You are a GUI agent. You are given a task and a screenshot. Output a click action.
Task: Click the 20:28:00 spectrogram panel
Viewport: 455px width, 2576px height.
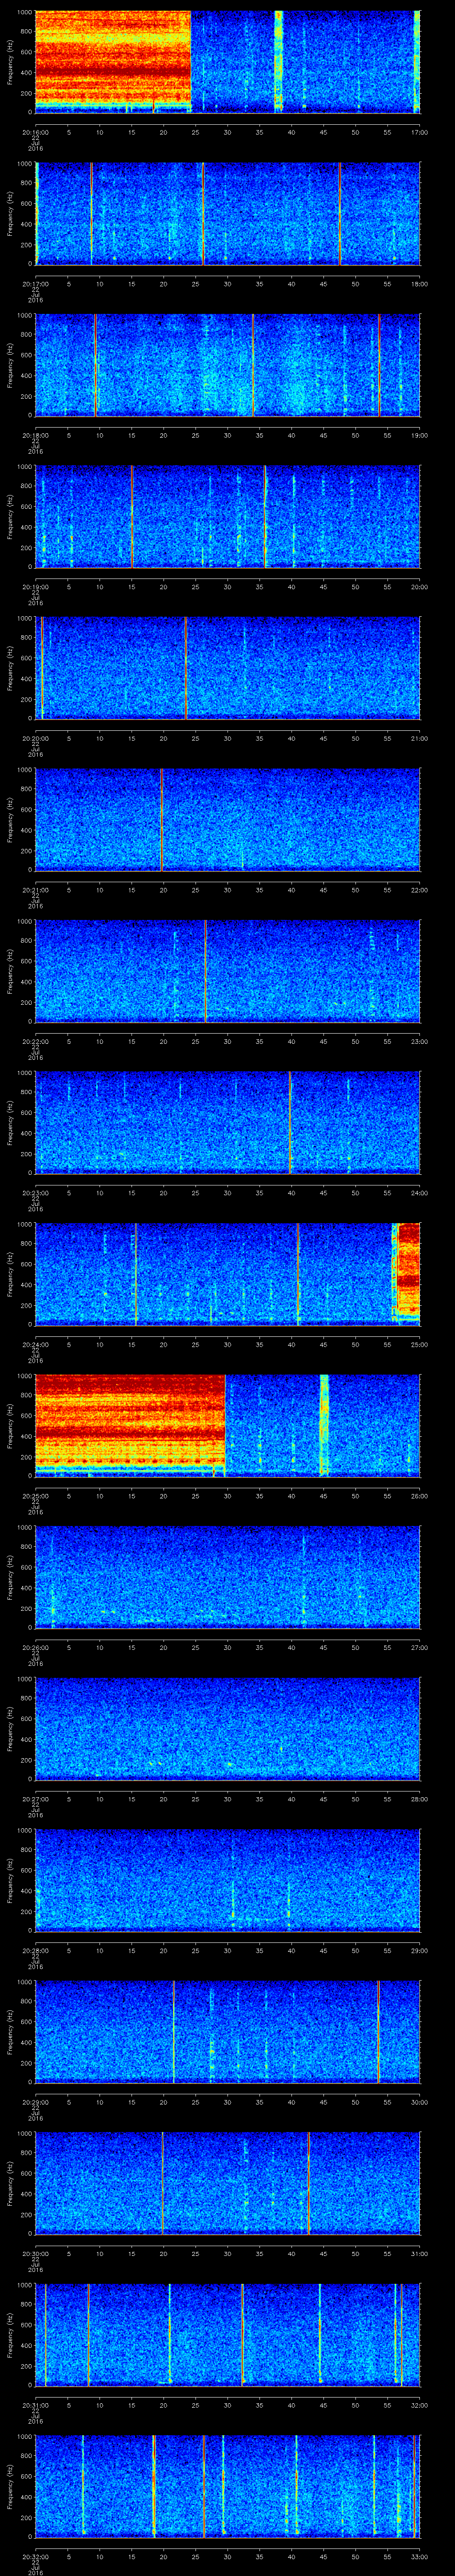pyautogui.click(x=228, y=1879)
